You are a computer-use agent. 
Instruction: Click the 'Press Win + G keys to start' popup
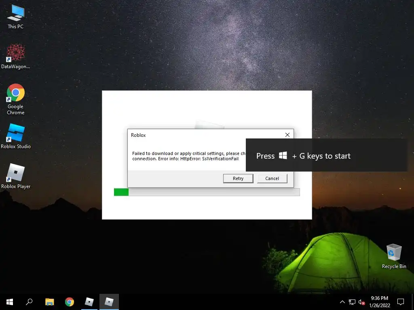pyautogui.click(x=327, y=155)
